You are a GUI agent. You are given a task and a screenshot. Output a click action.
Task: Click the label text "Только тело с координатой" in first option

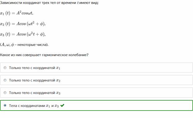pos(32,68)
